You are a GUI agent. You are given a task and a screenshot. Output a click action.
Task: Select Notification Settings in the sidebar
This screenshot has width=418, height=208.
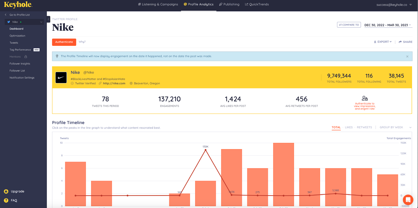(x=22, y=78)
